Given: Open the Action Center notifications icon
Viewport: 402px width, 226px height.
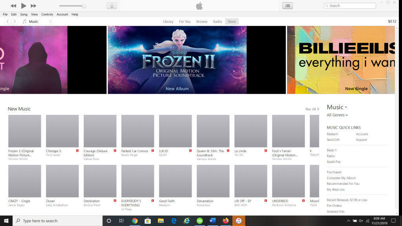Looking at the screenshot, I should click(x=393, y=221).
